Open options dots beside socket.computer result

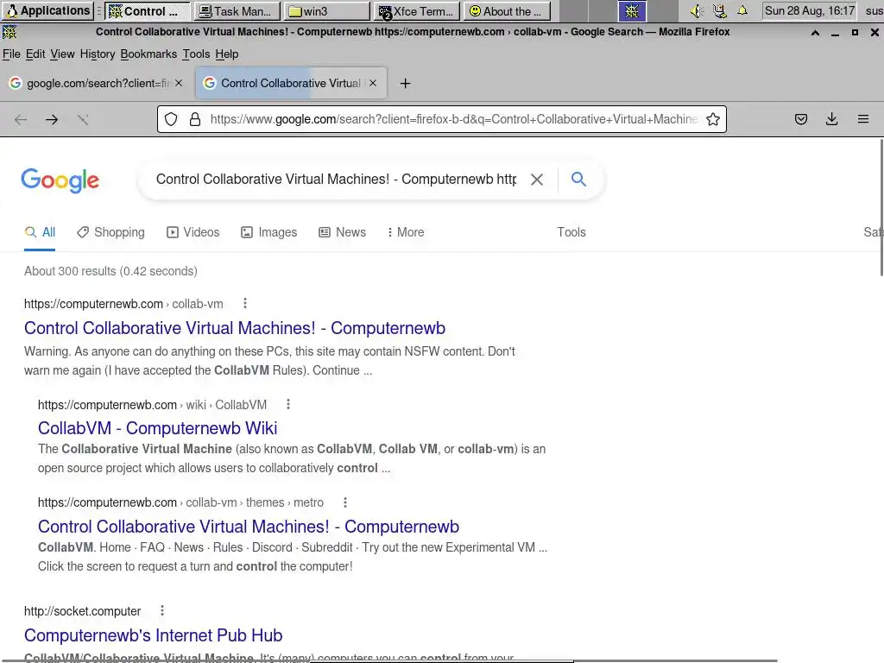pyautogui.click(x=161, y=610)
